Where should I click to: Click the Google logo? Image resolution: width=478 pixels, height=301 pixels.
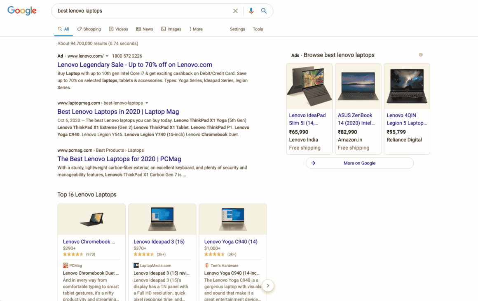coord(22,11)
